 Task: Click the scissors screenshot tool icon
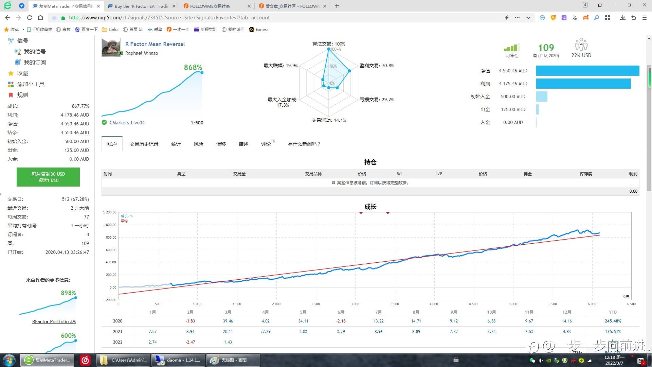pyautogui.click(x=575, y=18)
